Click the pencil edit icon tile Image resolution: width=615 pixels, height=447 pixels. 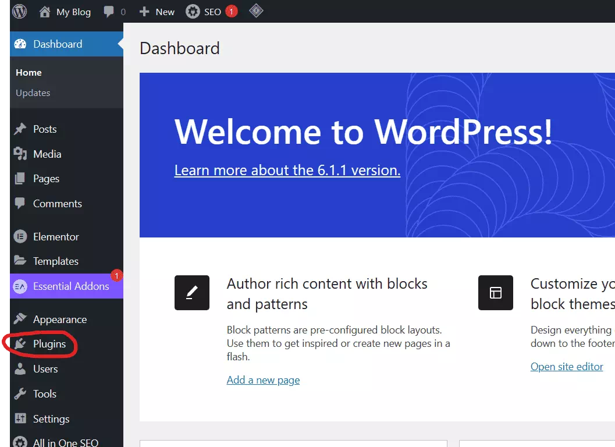[192, 293]
